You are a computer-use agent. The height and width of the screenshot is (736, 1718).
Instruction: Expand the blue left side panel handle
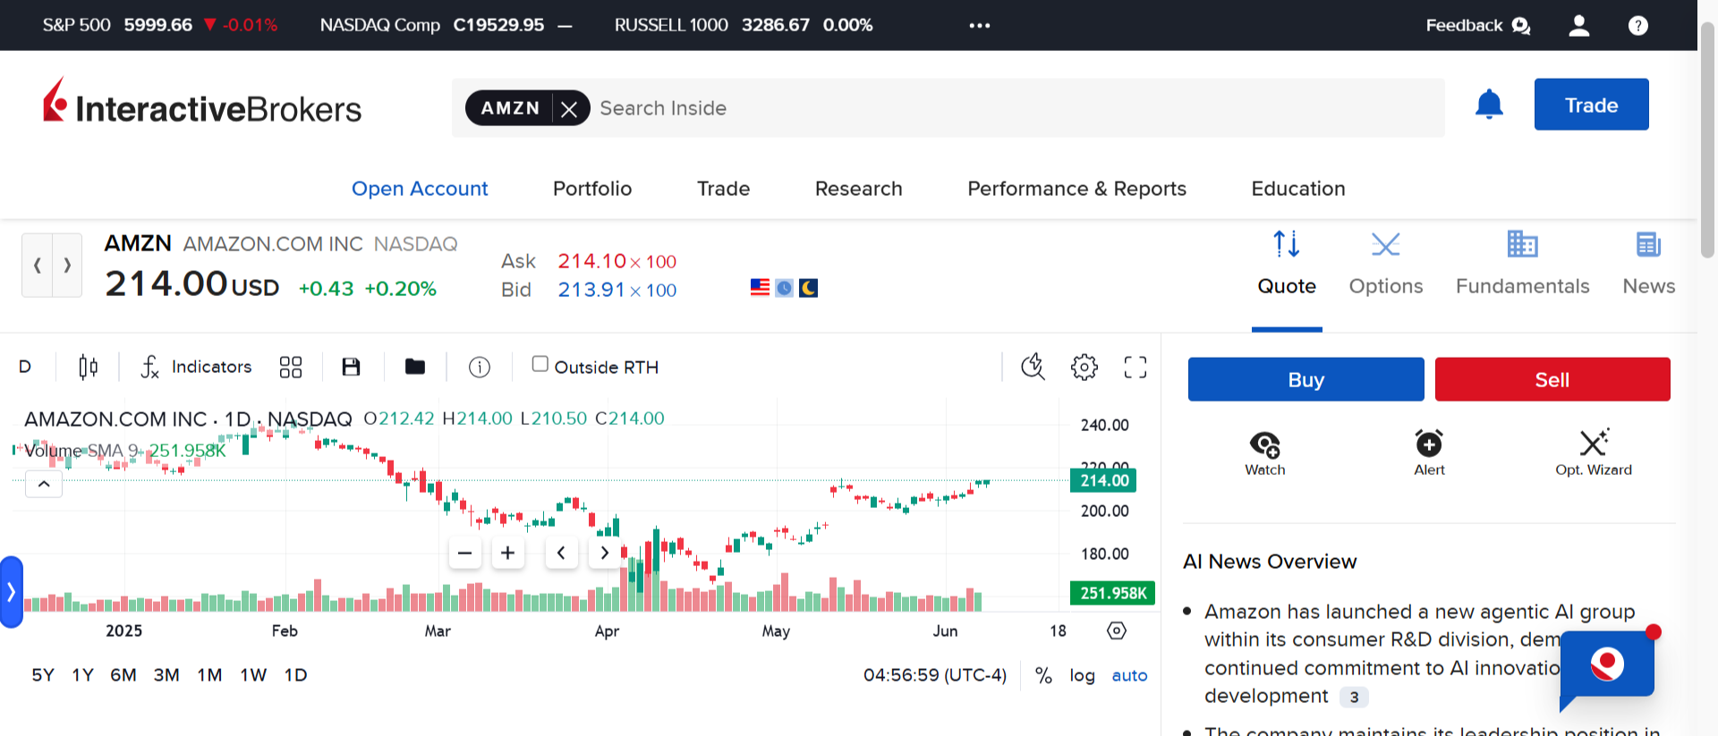(11, 592)
